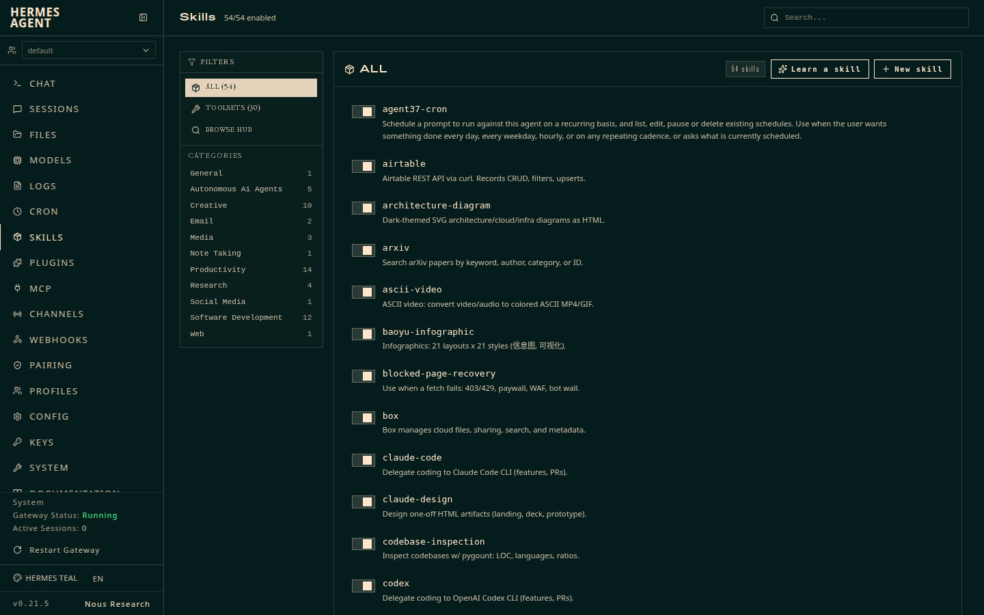
Task: Switch off the box skill
Action: [x=364, y=418]
